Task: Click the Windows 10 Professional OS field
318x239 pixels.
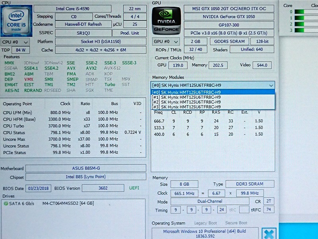Action: 205,233
